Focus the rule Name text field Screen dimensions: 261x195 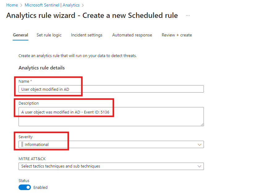(x=111, y=89)
